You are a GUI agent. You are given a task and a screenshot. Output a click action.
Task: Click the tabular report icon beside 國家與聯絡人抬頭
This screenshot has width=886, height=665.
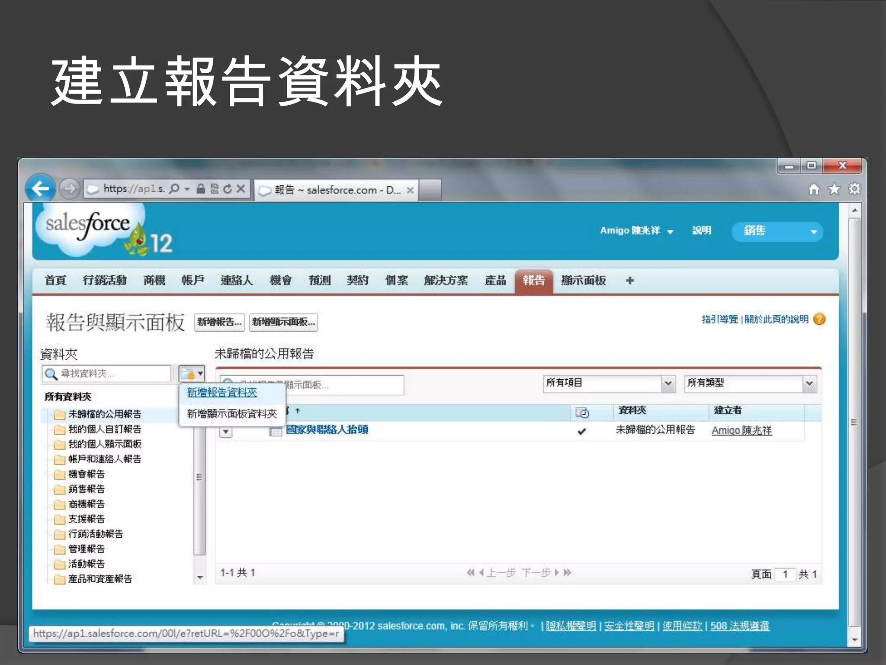click(276, 431)
